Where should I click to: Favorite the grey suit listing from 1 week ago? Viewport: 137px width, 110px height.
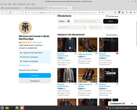tap(76, 84)
